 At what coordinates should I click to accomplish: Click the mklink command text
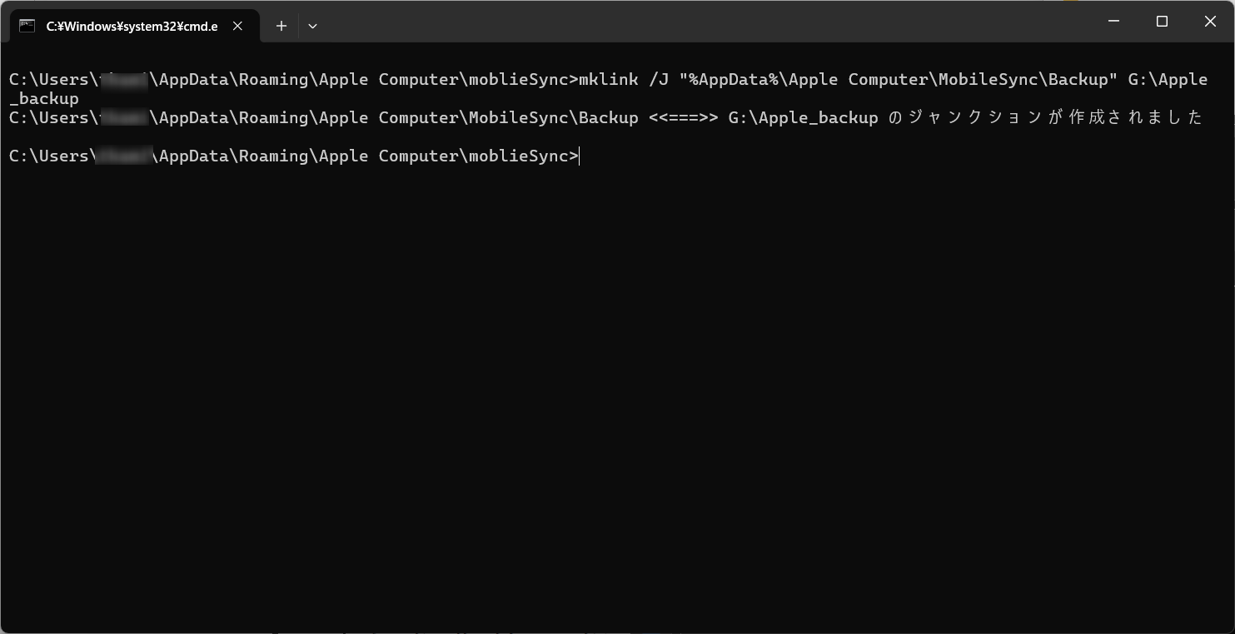[x=608, y=80]
